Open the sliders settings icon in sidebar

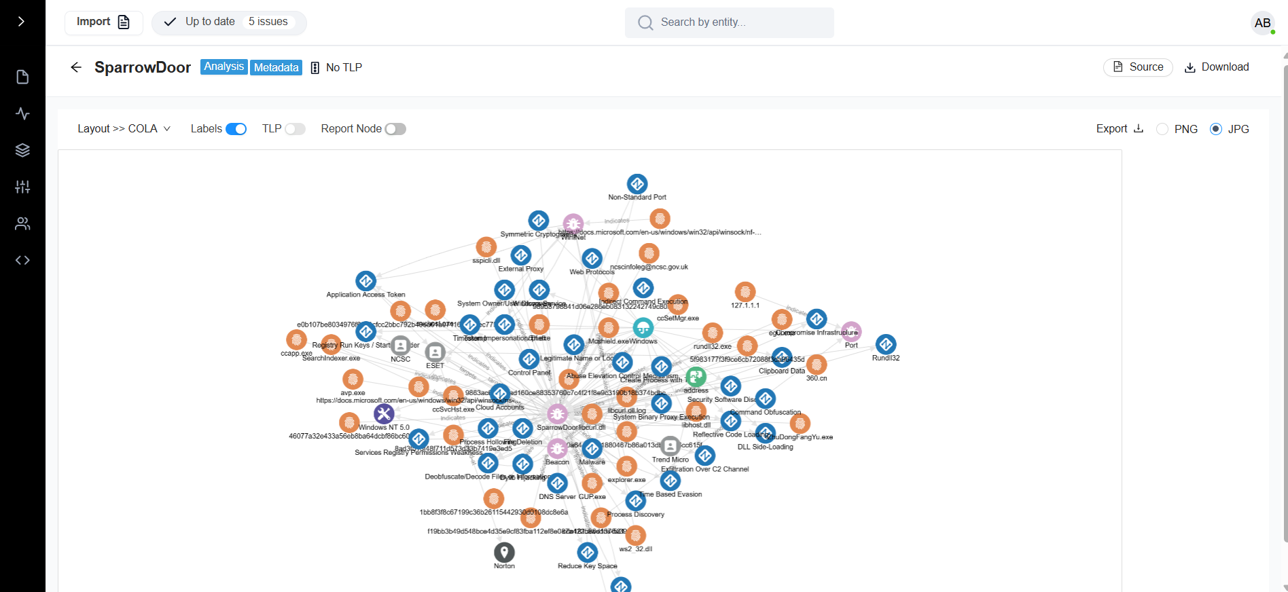[x=22, y=187]
